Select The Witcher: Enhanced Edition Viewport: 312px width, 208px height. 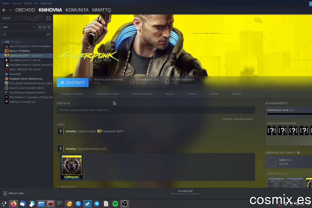(28, 92)
